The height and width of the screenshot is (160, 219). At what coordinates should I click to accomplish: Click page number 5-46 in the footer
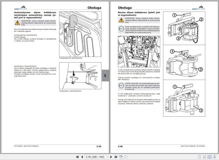120,147
